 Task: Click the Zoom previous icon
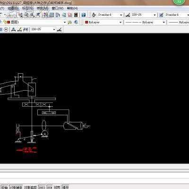[38, 15]
